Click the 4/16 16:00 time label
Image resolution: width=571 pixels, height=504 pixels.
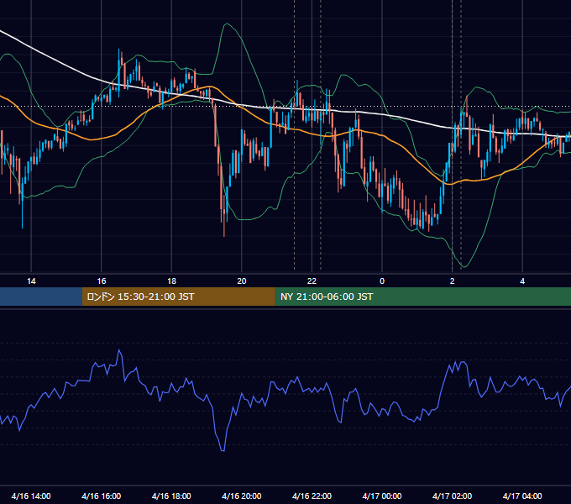coord(102,496)
